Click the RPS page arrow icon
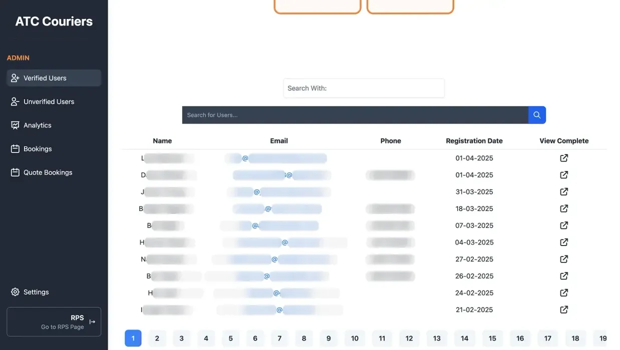This screenshot has height=350, width=620. [x=92, y=321]
